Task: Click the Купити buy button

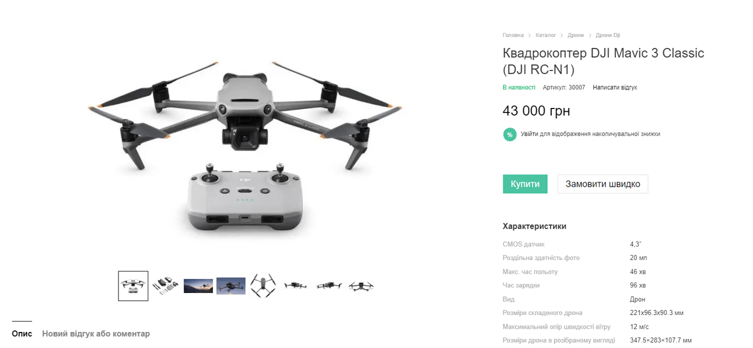Action: pos(525,184)
